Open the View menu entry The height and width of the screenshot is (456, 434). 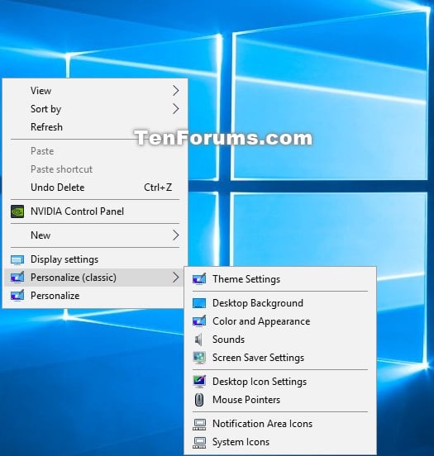pyautogui.click(x=94, y=91)
